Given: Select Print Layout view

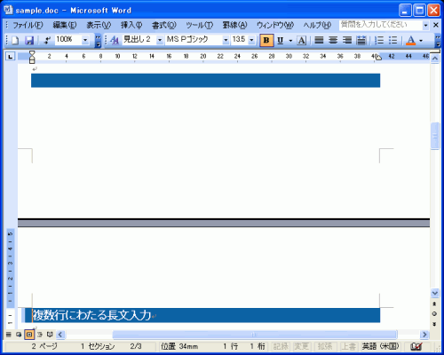Looking at the screenshot, I should 29,335.
